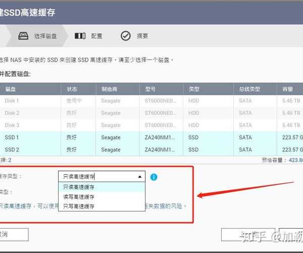Click SSD 1 model ZA240NM1...
The width and height of the screenshot is (303, 253).
click(x=160, y=138)
